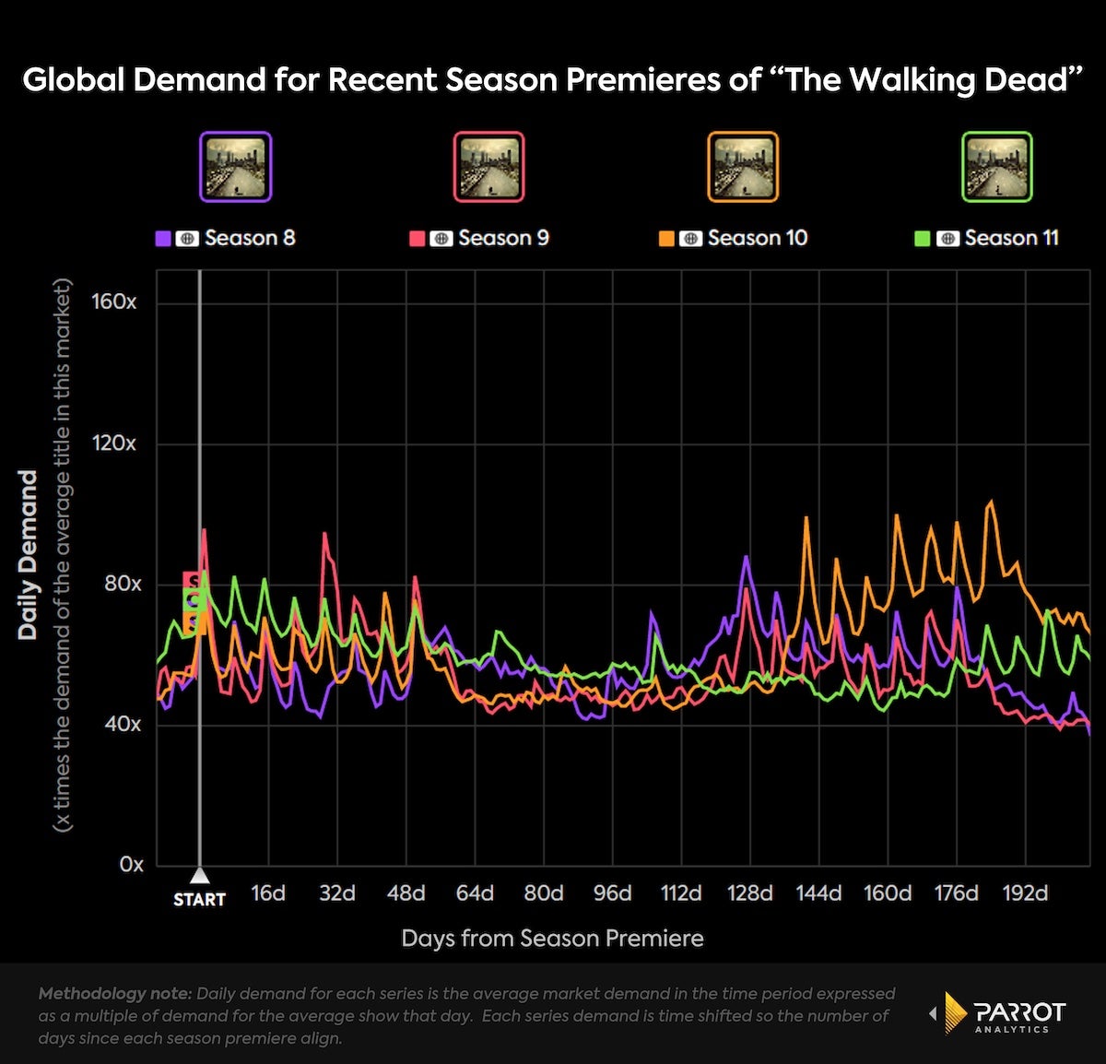Click the Parrot Analytics logo
The width and height of the screenshot is (1106, 1064).
click(995, 1013)
